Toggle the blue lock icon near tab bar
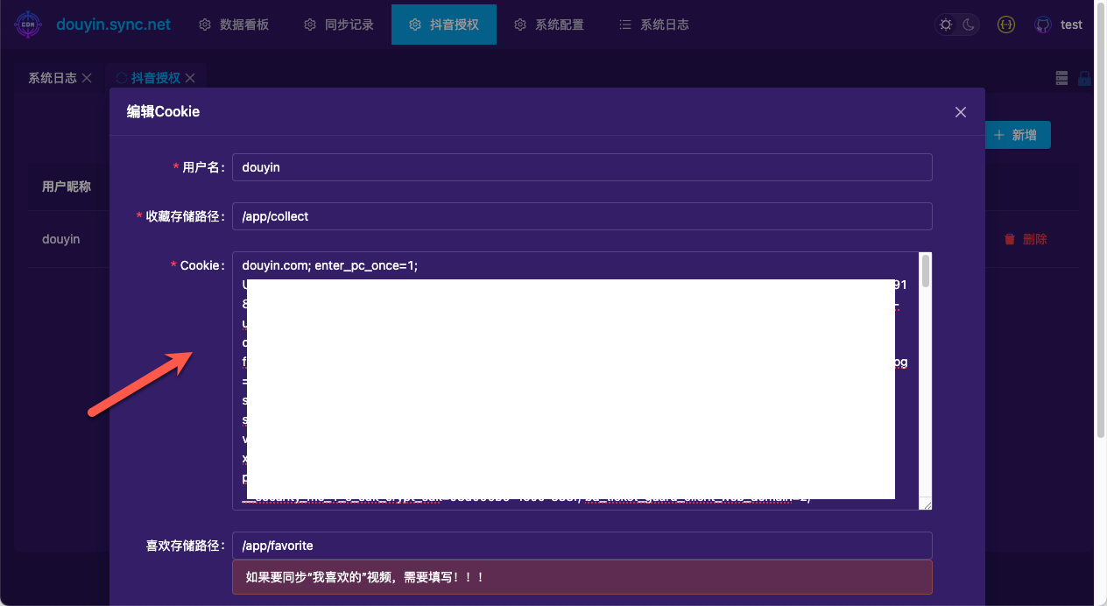The image size is (1107, 606). click(x=1085, y=78)
